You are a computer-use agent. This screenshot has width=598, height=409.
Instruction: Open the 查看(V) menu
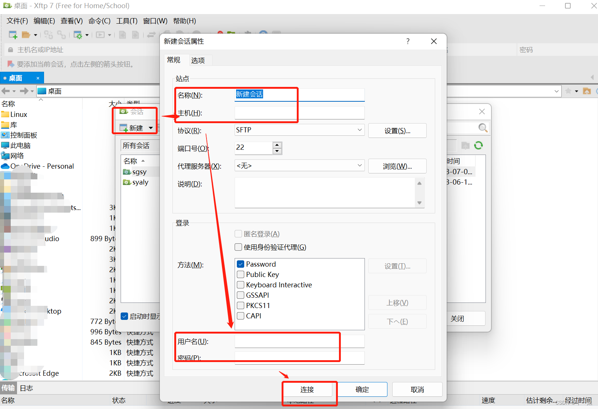72,21
